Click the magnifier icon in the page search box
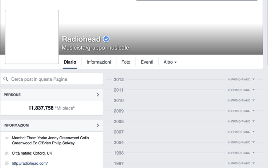Image resolution: width=268 pixels, height=168 pixels. (6, 79)
